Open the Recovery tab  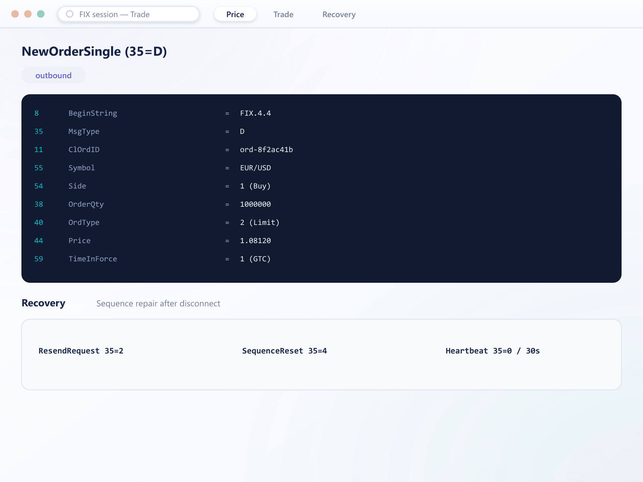pyautogui.click(x=339, y=14)
